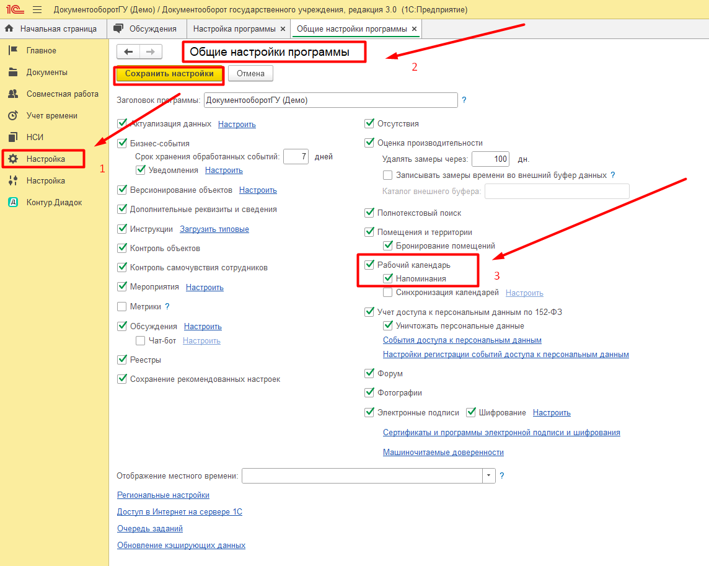709x566 pixels.
Task: Click the Отмена button
Action: [250, 74]
